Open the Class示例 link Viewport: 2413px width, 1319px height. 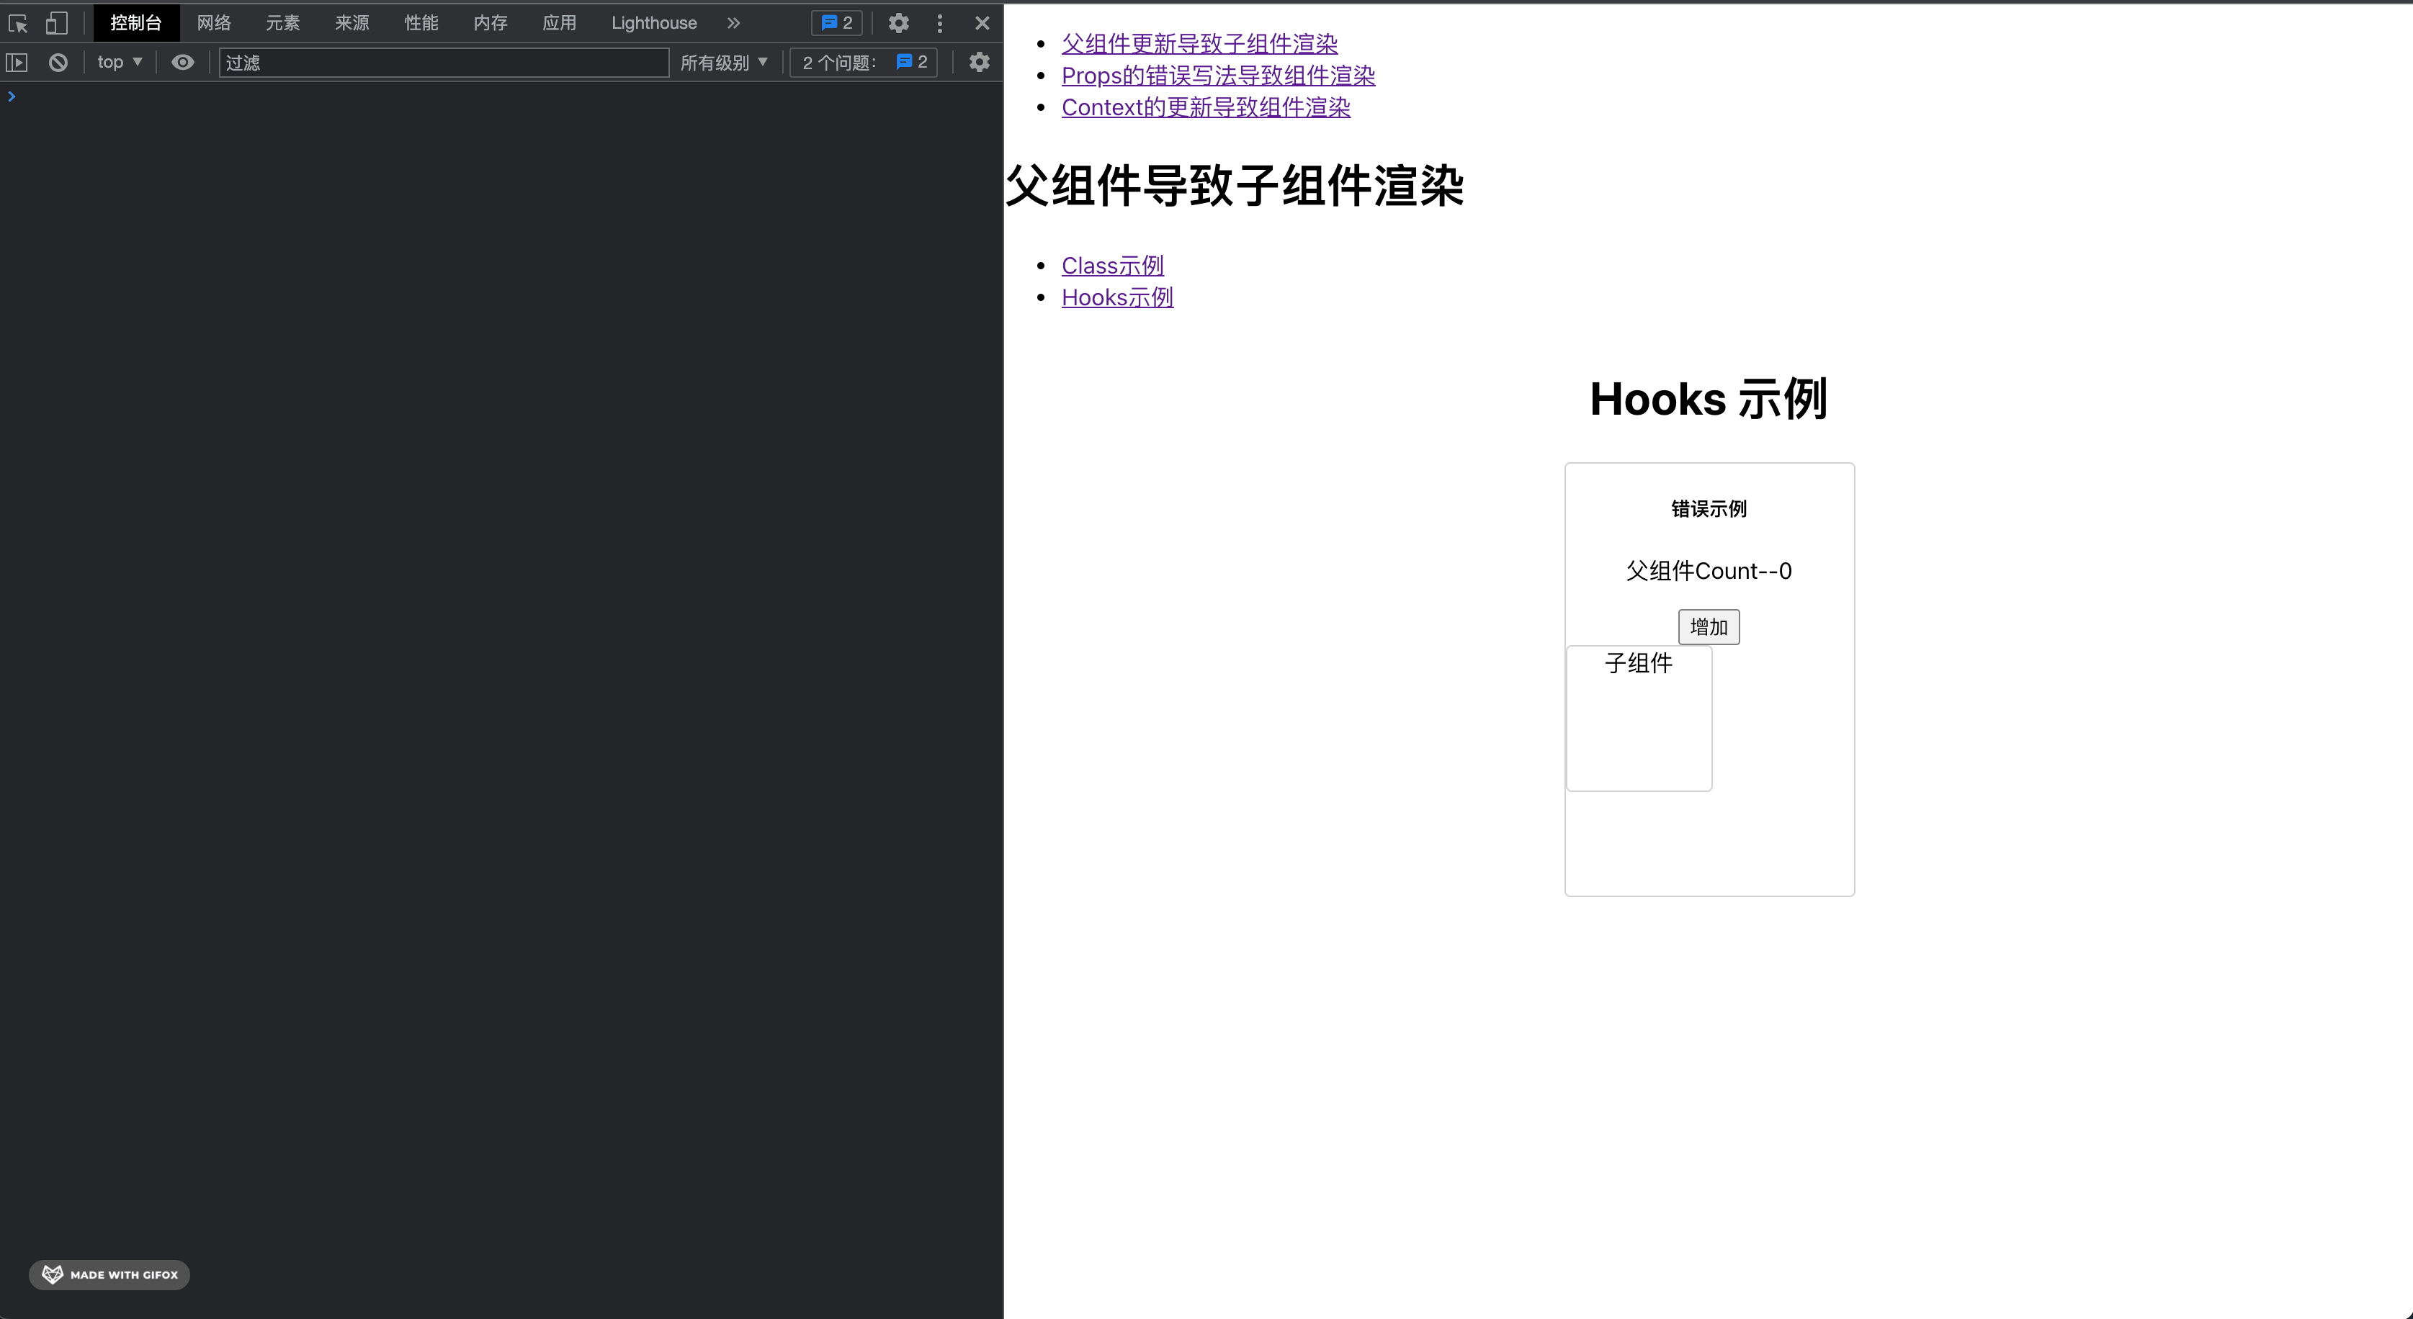pyautogui.click(x=1112, y=266)
